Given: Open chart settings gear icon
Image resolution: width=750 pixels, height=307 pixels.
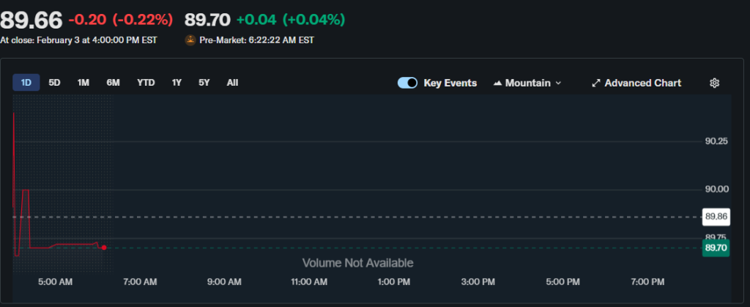Looking at the screenshot, I should [714, 84].
